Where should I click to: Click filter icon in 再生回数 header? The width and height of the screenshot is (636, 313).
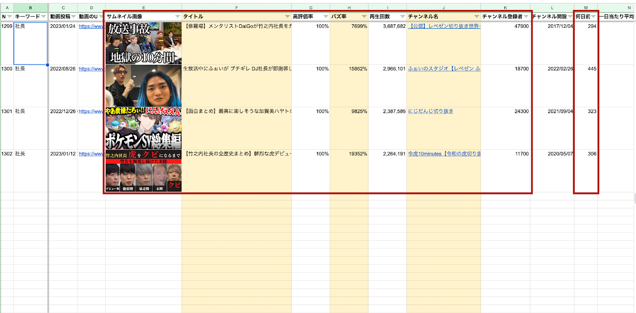click(x=402, y=17)
